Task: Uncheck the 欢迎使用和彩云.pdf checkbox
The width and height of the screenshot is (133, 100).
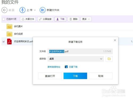Action: (x=3, y=42)
